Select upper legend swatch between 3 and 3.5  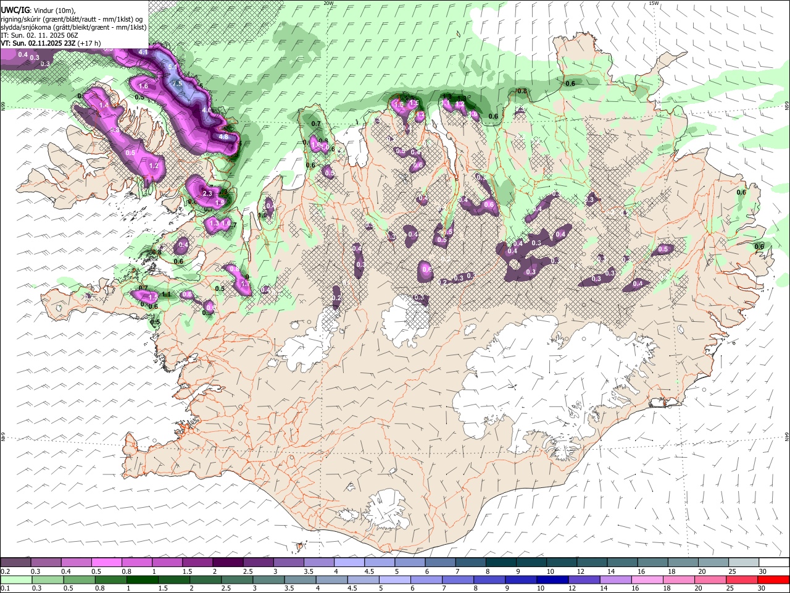point(288,562)
